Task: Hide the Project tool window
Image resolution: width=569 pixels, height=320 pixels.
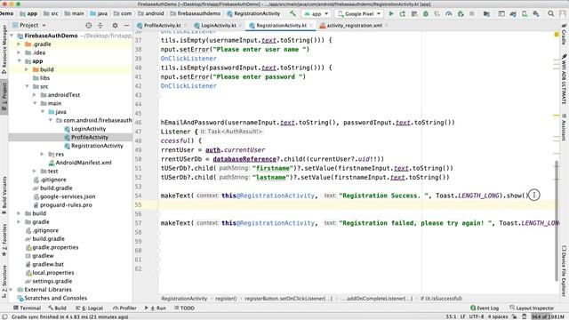Action: coord(126,26)
